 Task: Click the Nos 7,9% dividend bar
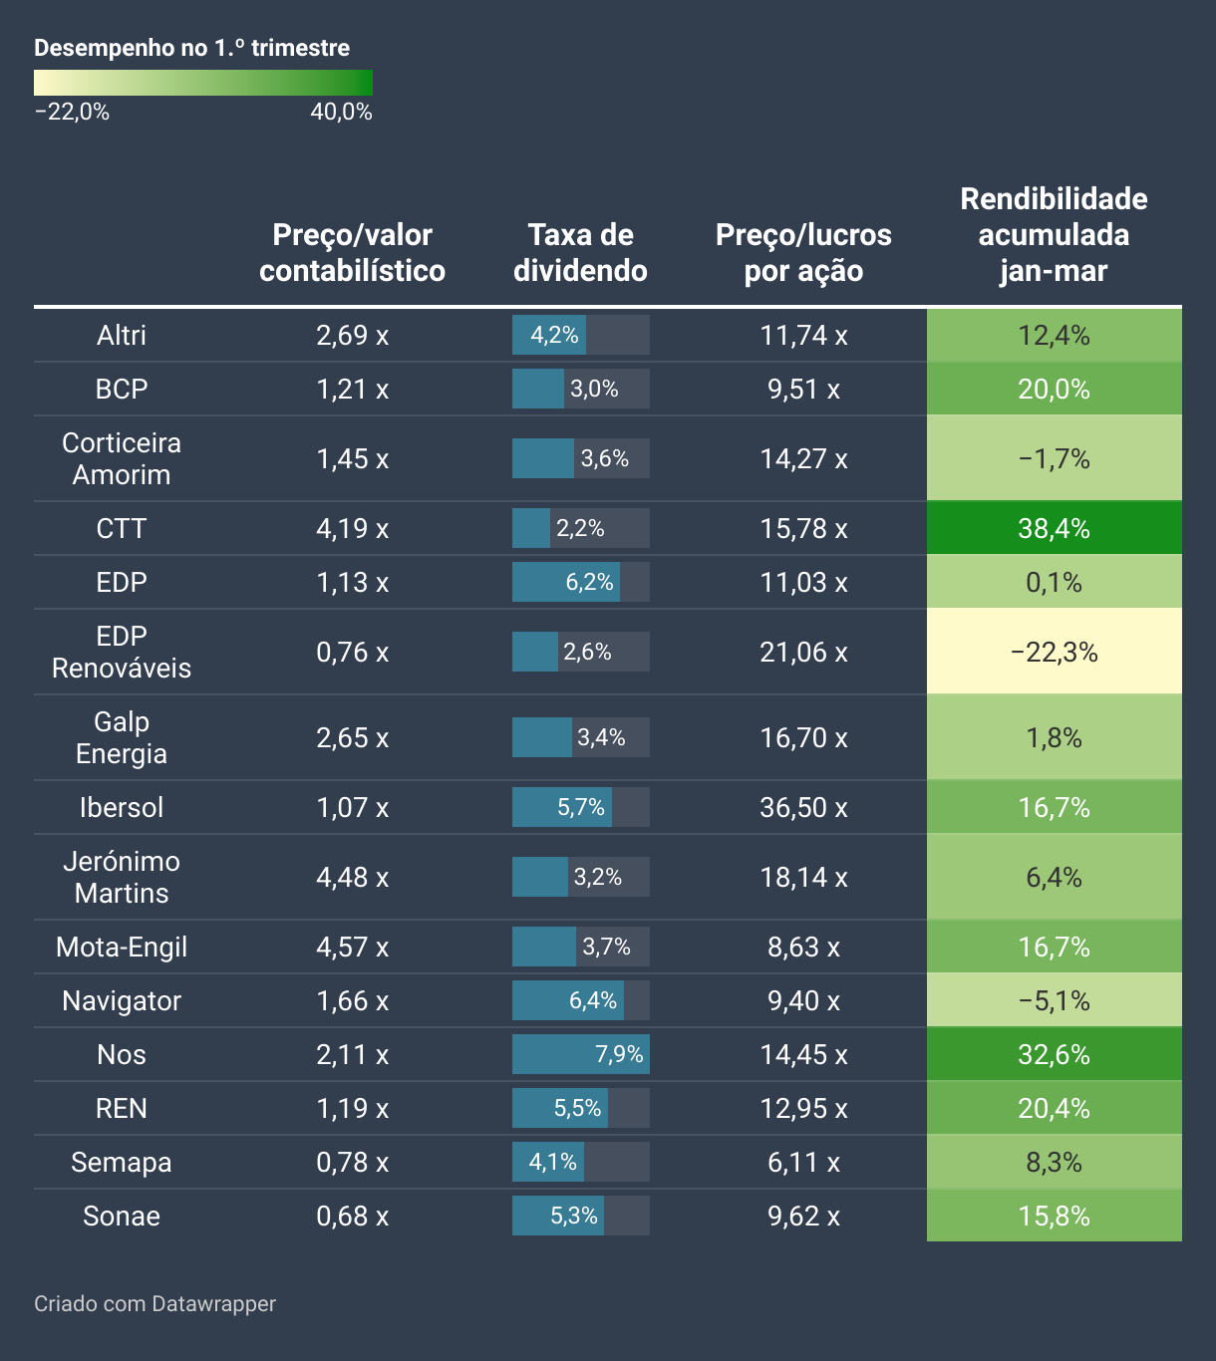pyautogui.click(x=581, y=1054)
